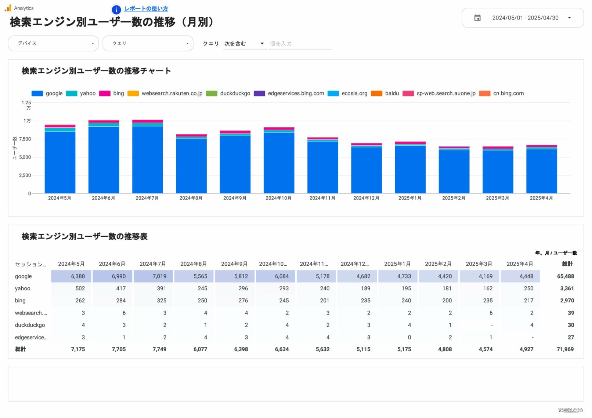Select the 2024年7月 bar in the chart
Screen dimensions: 592x418
tap(148, 158)
